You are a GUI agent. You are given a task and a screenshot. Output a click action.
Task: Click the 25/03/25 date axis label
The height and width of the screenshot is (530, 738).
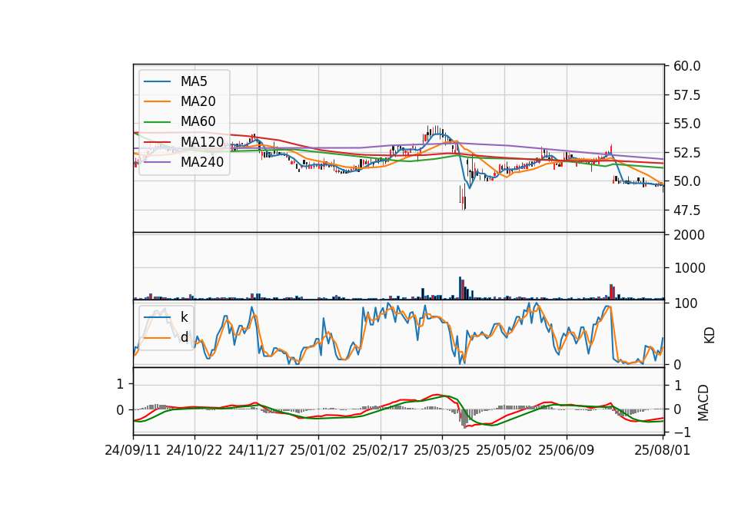pos(442,450)
